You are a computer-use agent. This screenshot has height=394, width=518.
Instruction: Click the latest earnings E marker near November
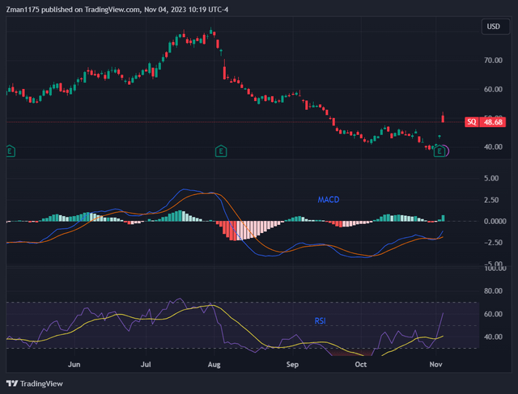[439, 150]
